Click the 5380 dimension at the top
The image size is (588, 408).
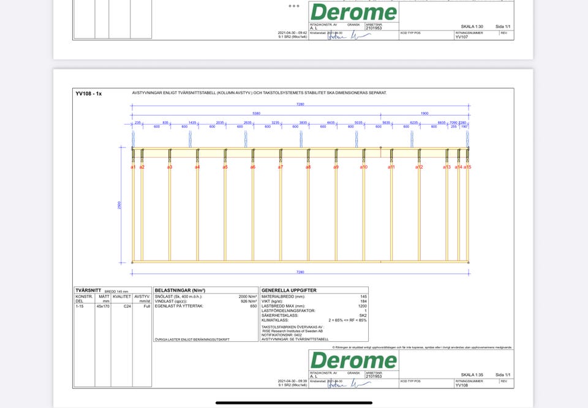256,113
